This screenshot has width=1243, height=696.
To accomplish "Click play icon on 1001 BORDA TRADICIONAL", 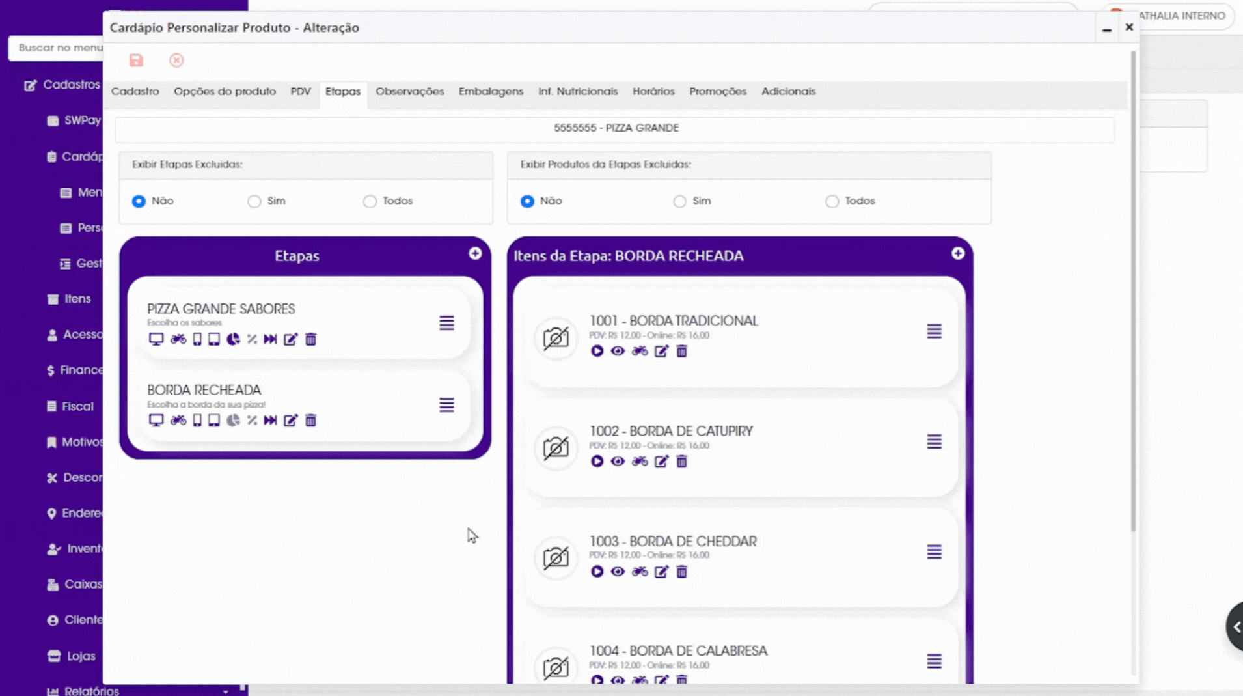I will click(x=597, y=351).
